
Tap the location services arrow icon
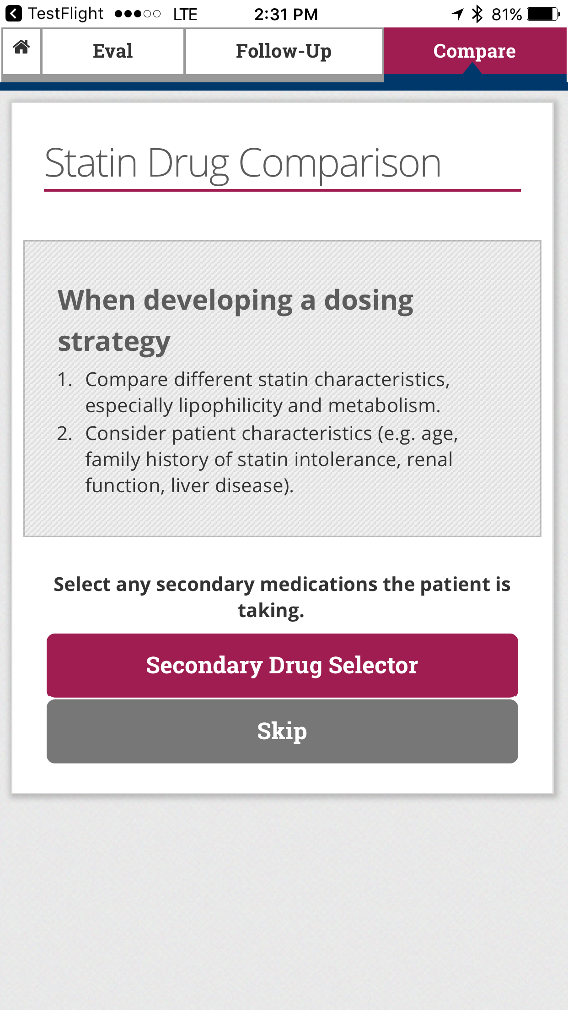457,14
